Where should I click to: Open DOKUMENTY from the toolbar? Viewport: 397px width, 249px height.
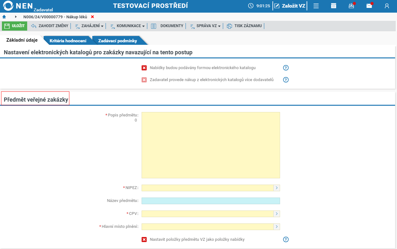pos(167,26)
